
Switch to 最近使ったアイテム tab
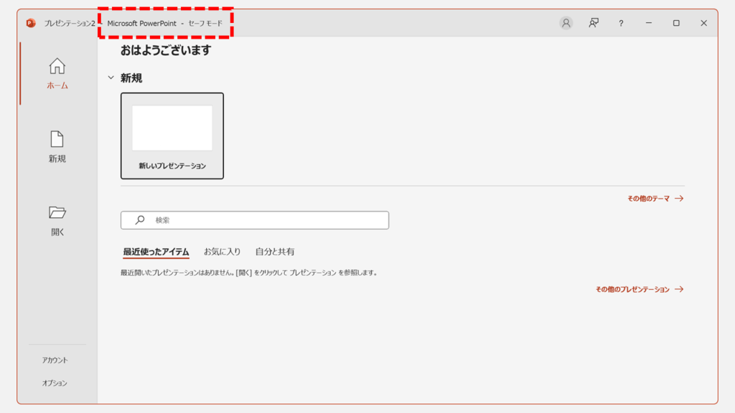pos(156,252)
